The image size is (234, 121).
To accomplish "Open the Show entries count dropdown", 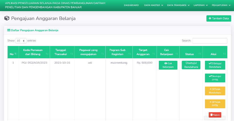I will click(x=21, y=41).
